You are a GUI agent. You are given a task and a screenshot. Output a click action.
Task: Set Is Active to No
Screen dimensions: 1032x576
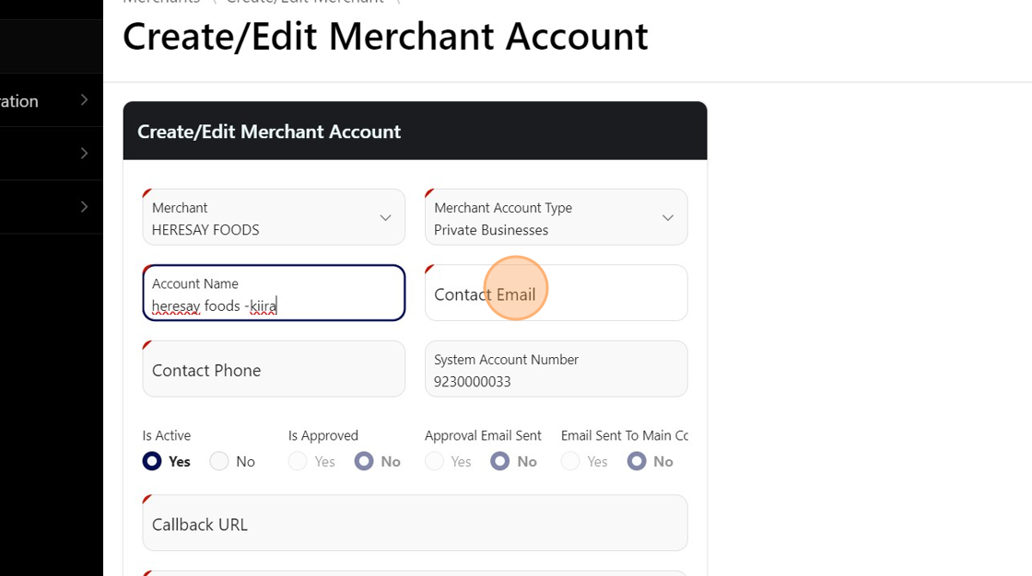(219, 461)
